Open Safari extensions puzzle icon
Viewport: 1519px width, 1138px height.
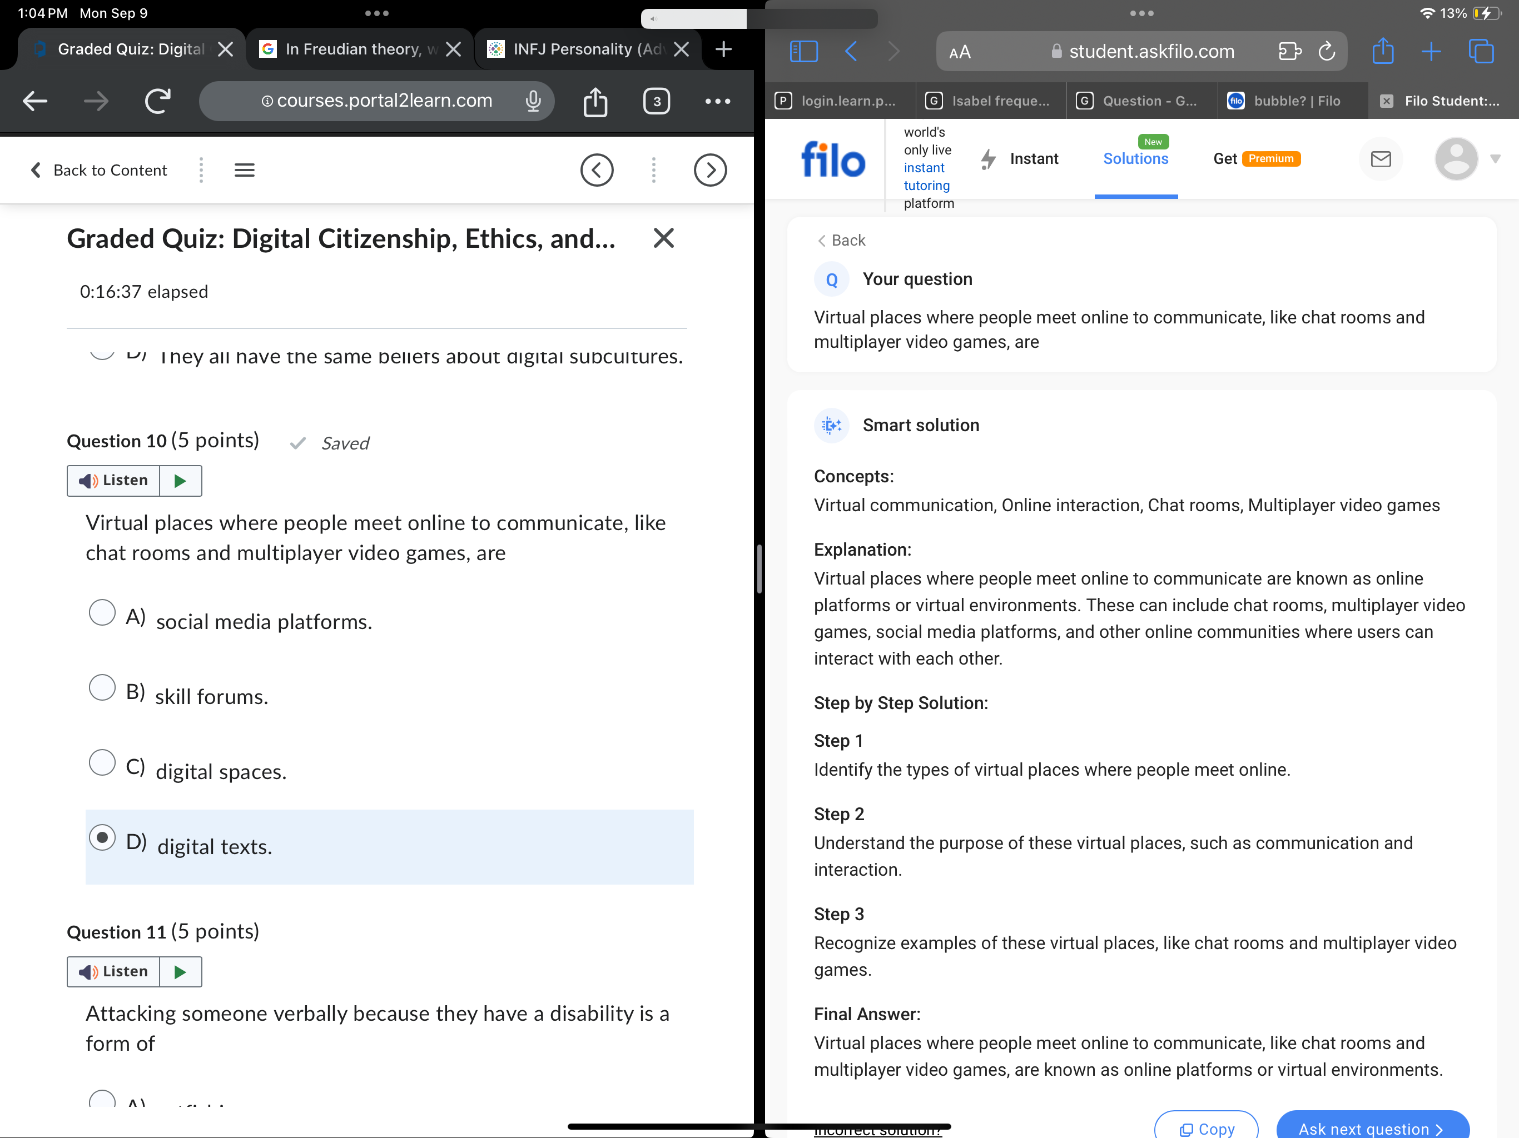click(x=1289, y=52)
